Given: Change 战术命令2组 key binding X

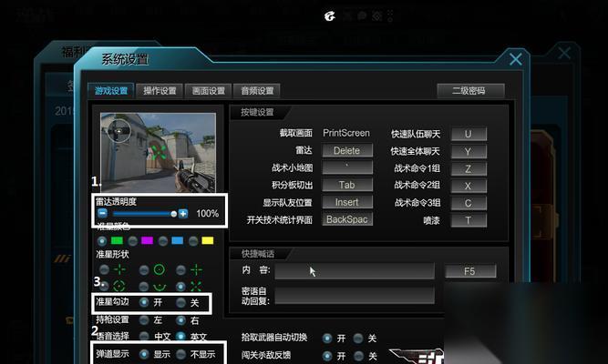Looking at the screenshot, I should (x=469, y=186).
